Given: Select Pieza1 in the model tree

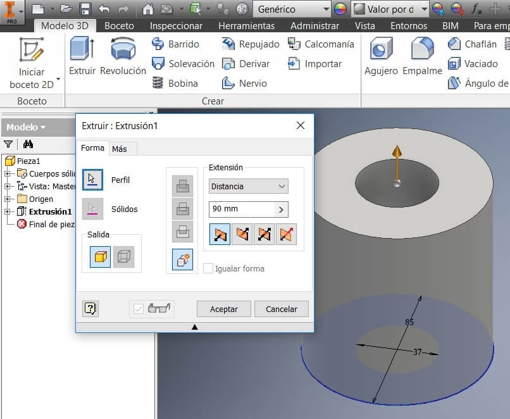Looking at the screenshot, I should [23, 161].
